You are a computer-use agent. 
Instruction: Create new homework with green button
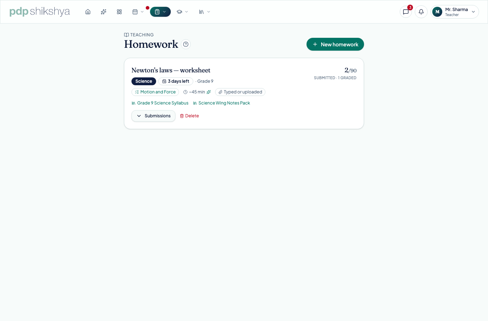pyautogui.click(x=335, y=44)
